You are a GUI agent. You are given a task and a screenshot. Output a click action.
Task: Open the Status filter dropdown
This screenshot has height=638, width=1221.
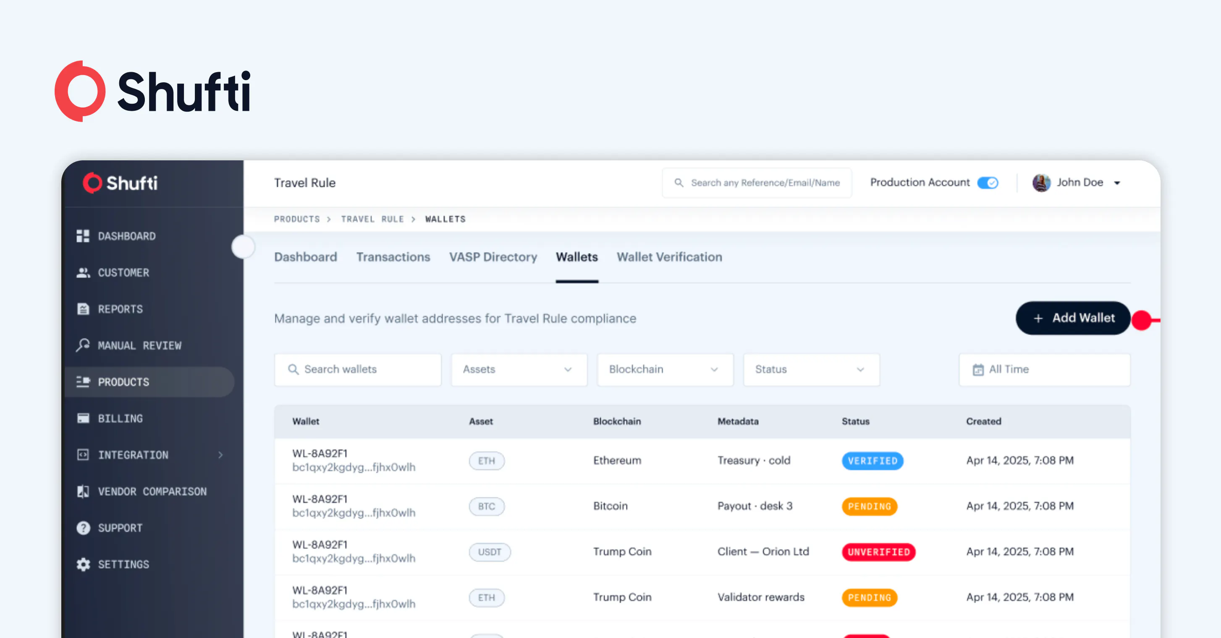812,370
